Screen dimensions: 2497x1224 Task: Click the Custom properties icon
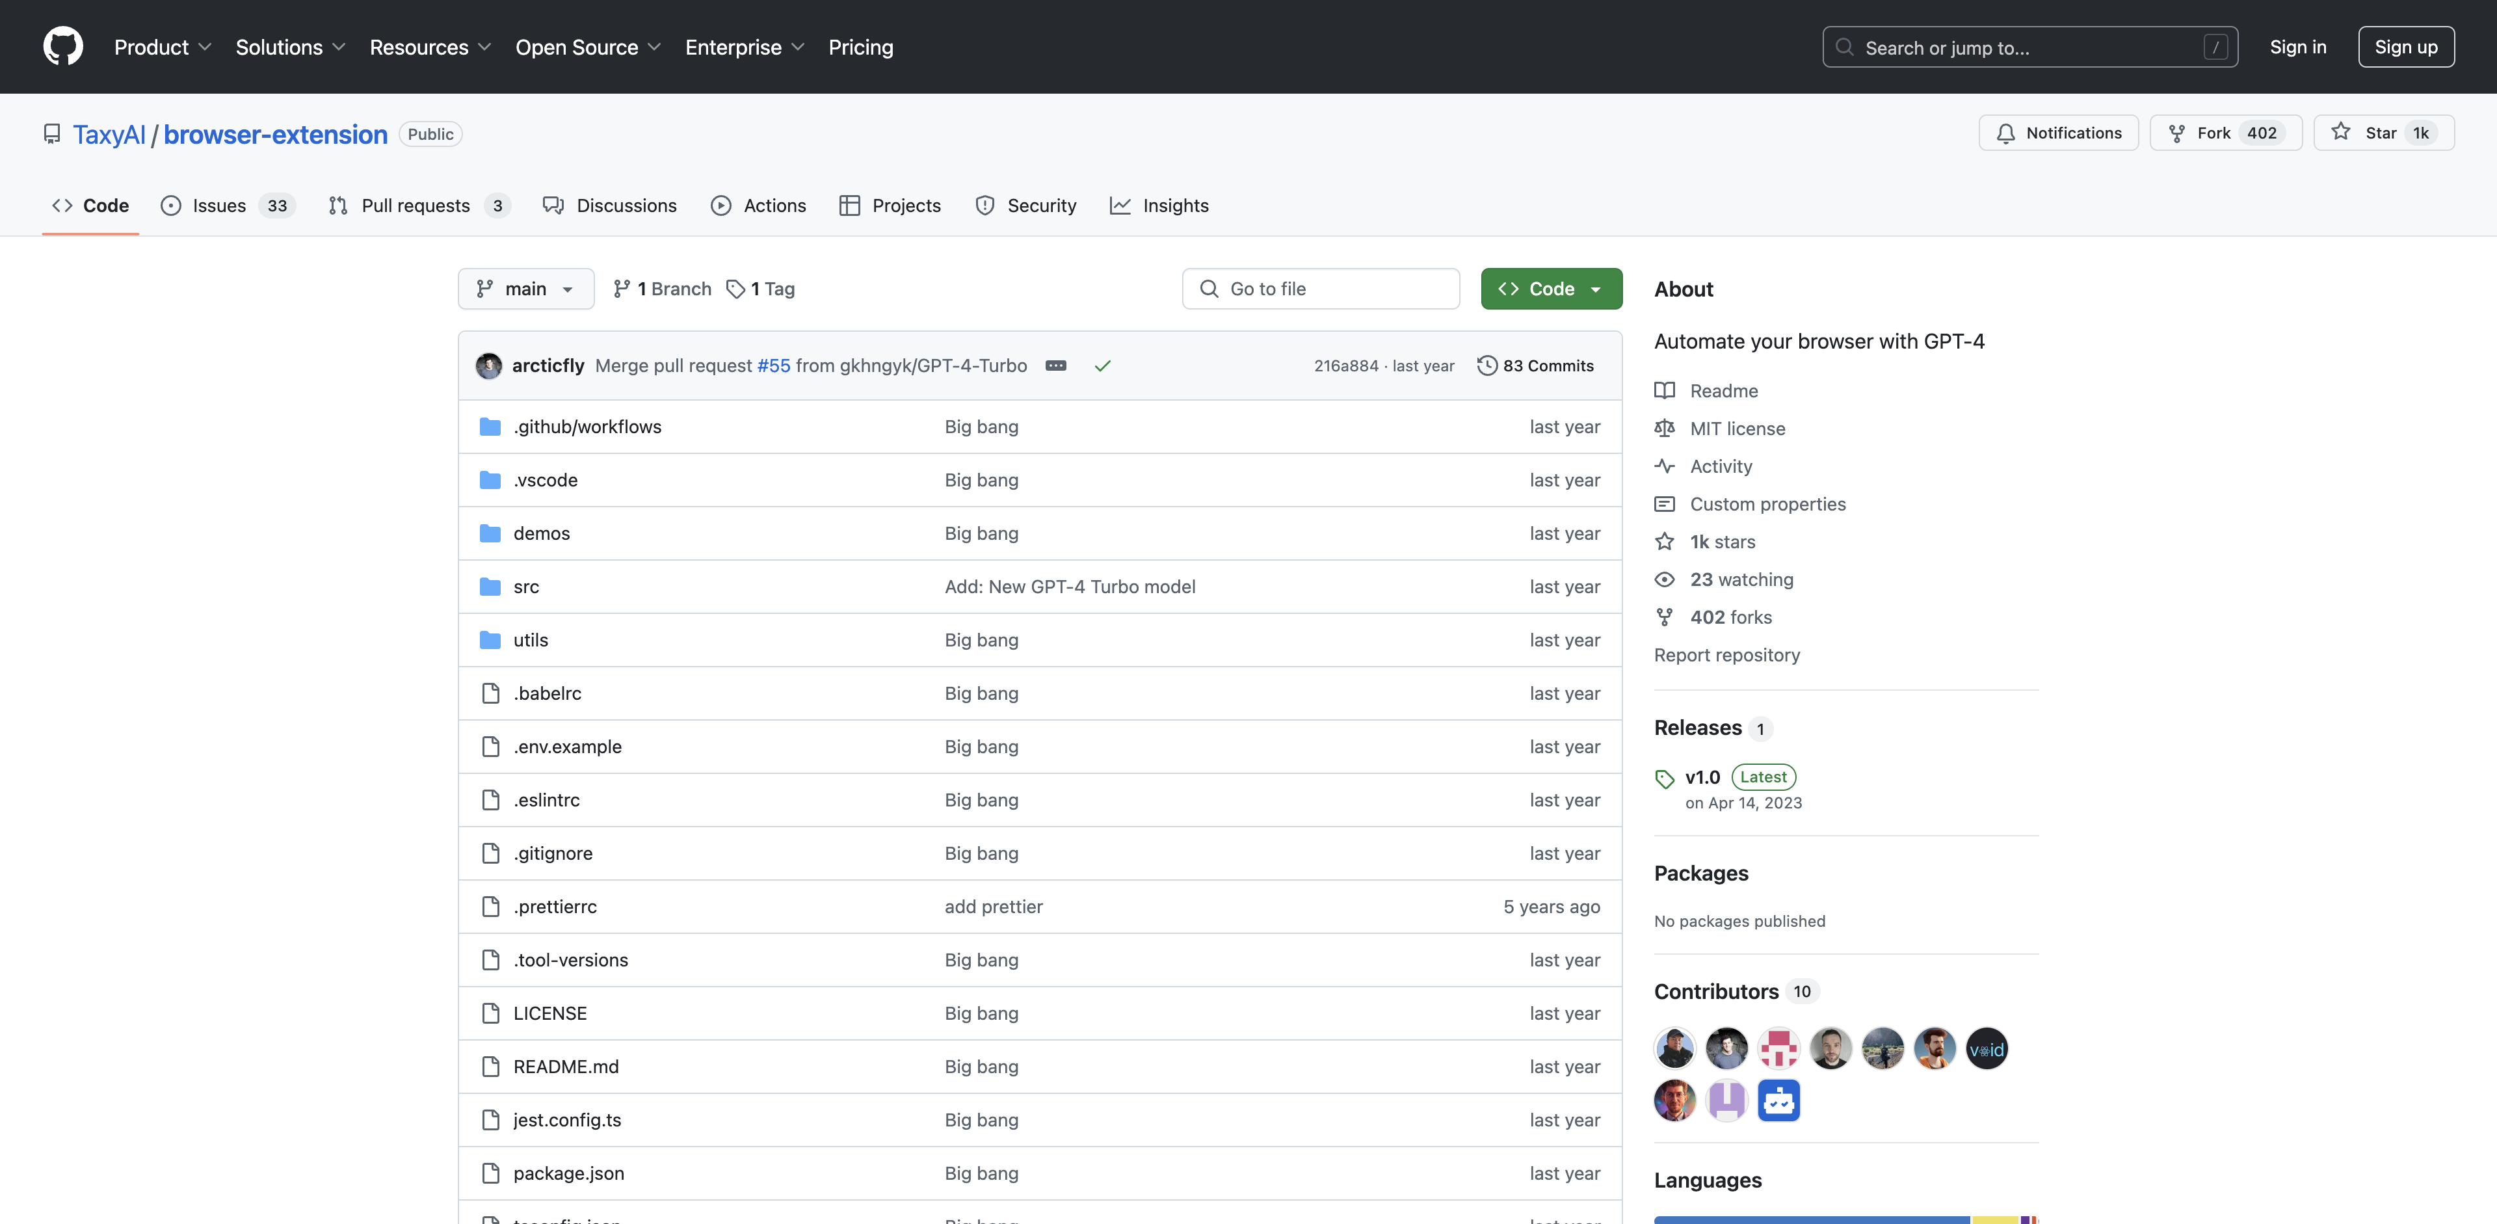click(1665, 504)
